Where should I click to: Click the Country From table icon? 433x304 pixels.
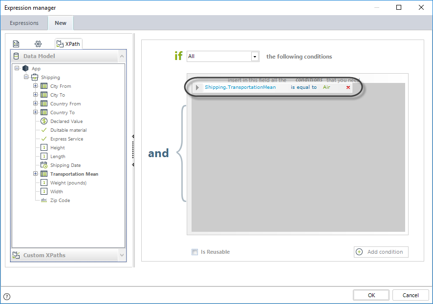coord(44,103)
